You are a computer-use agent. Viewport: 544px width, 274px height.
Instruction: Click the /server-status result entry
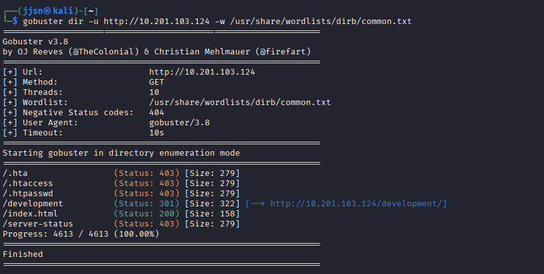click(38, 224)
